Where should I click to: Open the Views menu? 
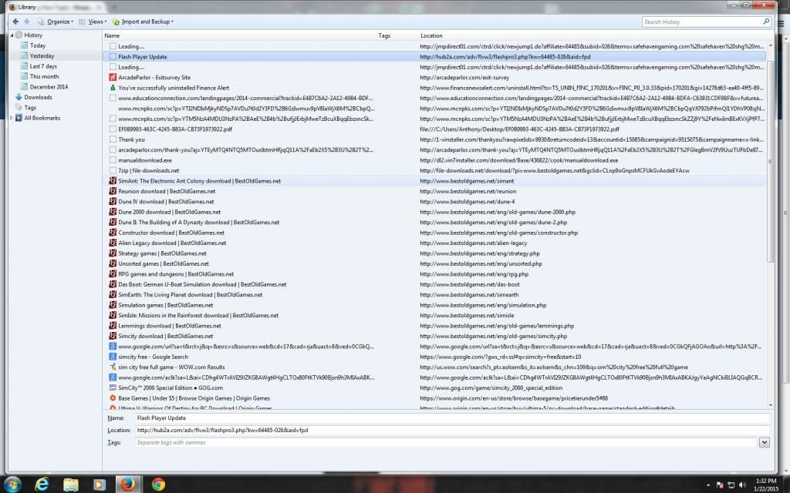pyautogui.click(x=93, y=22)
